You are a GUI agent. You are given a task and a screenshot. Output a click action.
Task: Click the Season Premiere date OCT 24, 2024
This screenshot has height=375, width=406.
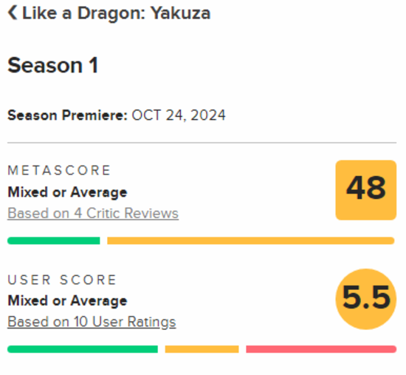tap(179, 115)
